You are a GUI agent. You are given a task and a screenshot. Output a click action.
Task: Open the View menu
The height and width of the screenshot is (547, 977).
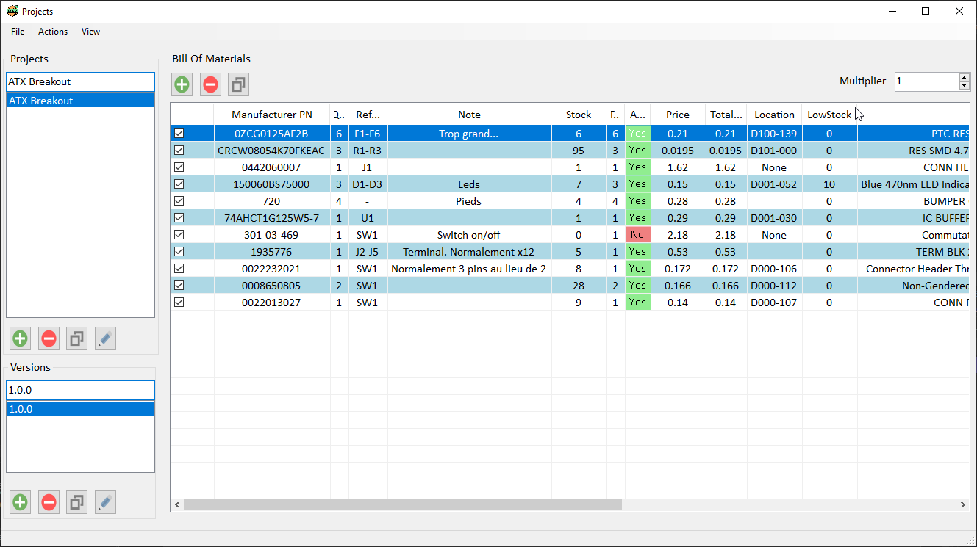(91, 32)
